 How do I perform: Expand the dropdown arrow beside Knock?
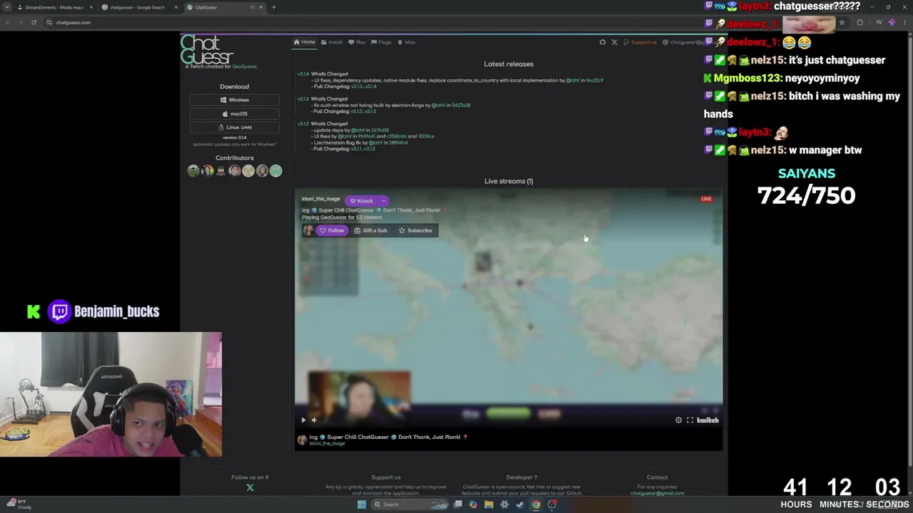click(383, 201)
